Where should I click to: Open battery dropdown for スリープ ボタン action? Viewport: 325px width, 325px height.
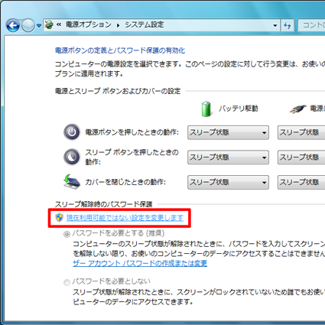(x=228, y=158)
